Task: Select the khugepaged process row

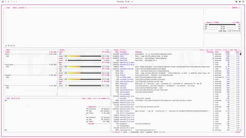Action: [176, 126]
